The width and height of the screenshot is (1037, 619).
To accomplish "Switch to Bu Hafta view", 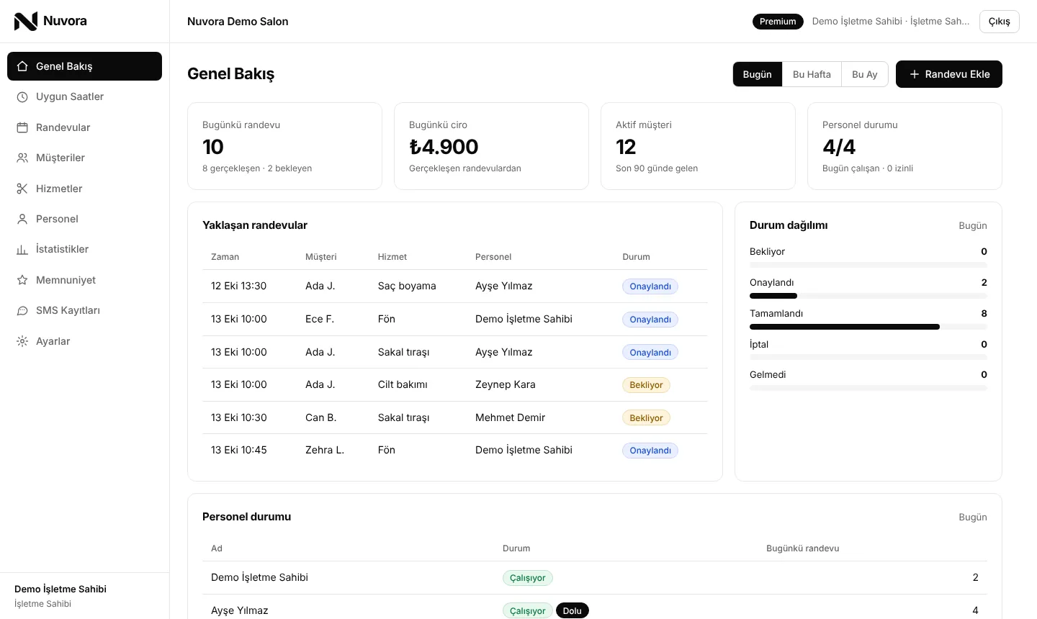I will click(x=812, y=74).
